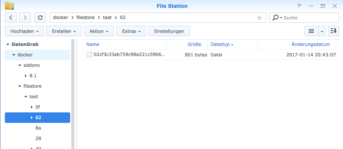The height and width of the screenshot is (149, 343).
Task: Open search options via the magnifier icon
Action: click(277, 18)
